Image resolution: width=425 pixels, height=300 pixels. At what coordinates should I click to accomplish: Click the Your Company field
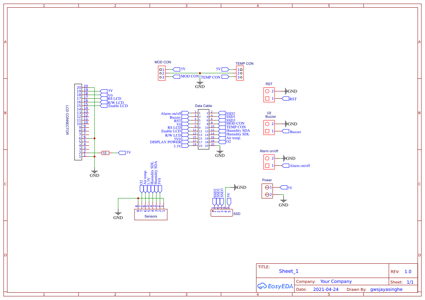(x=336, y=281)
